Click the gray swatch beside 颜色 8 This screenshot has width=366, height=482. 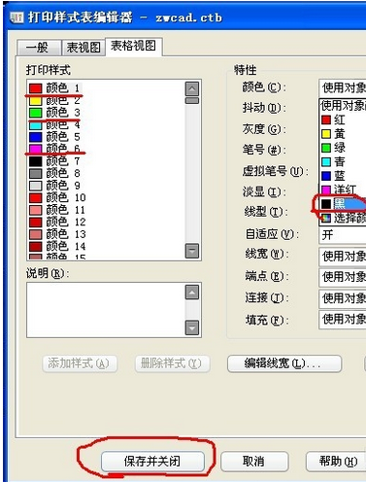tap(36, 174)
